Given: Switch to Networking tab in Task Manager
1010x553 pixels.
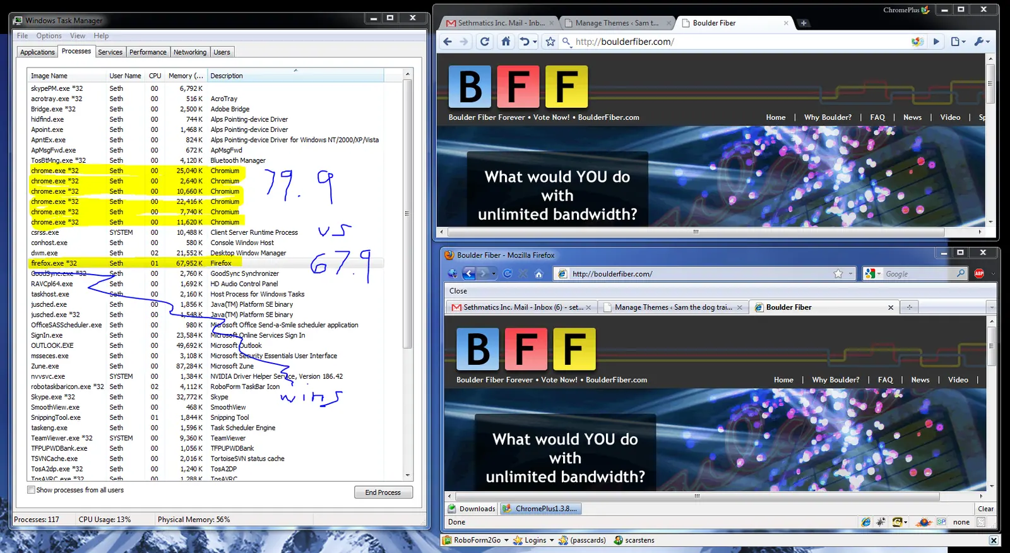Looking at the screenshot, I should click(x=190, y=52).
